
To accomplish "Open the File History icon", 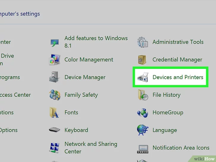I will (142, 95).
